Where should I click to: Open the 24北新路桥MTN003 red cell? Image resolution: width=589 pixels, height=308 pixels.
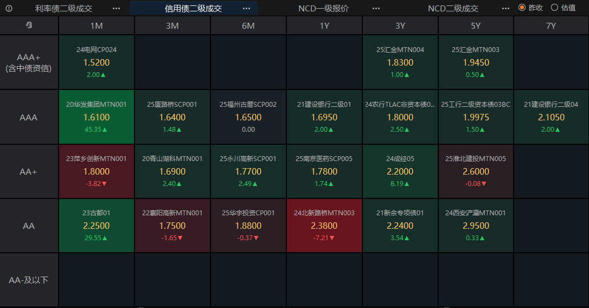click(324, 226)
